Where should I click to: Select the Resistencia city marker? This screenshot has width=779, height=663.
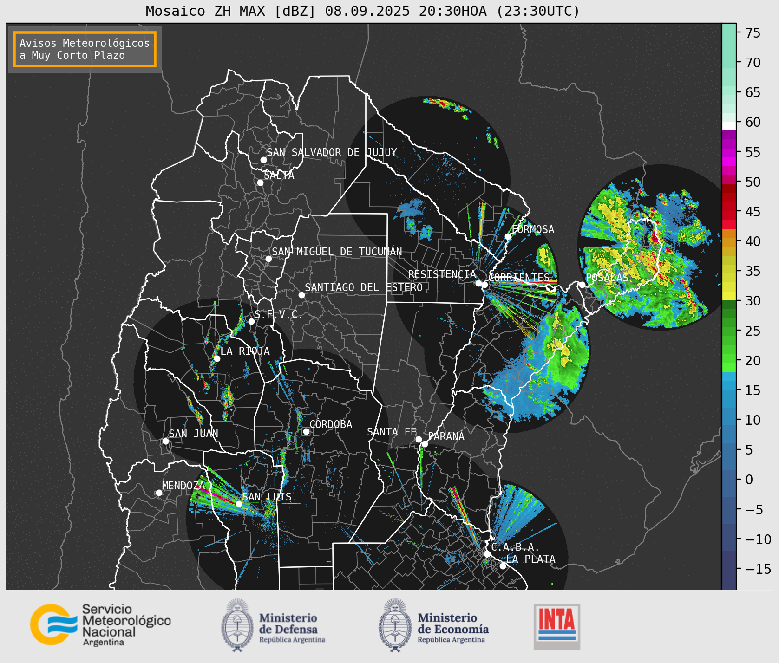pos(478,283)
